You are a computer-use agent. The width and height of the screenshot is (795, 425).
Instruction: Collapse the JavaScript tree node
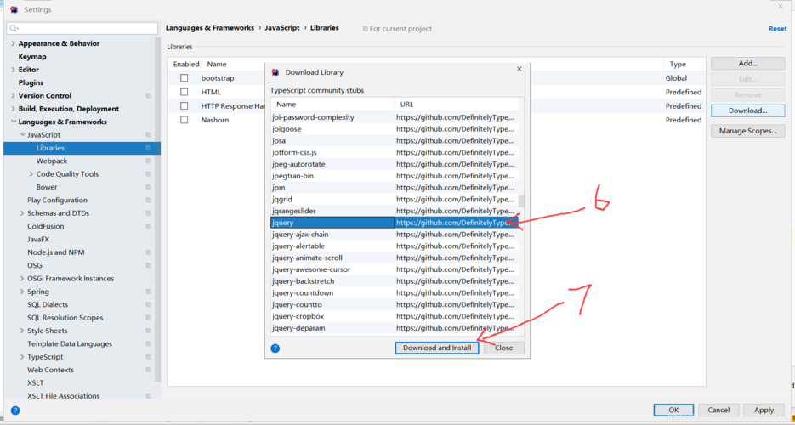pyautogui.click(x=22, y=135)
